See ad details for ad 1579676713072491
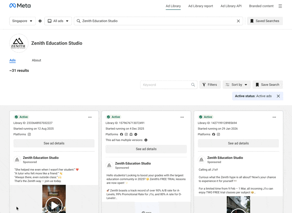Viewport: 292px width, 213px height. pos(146,149)
